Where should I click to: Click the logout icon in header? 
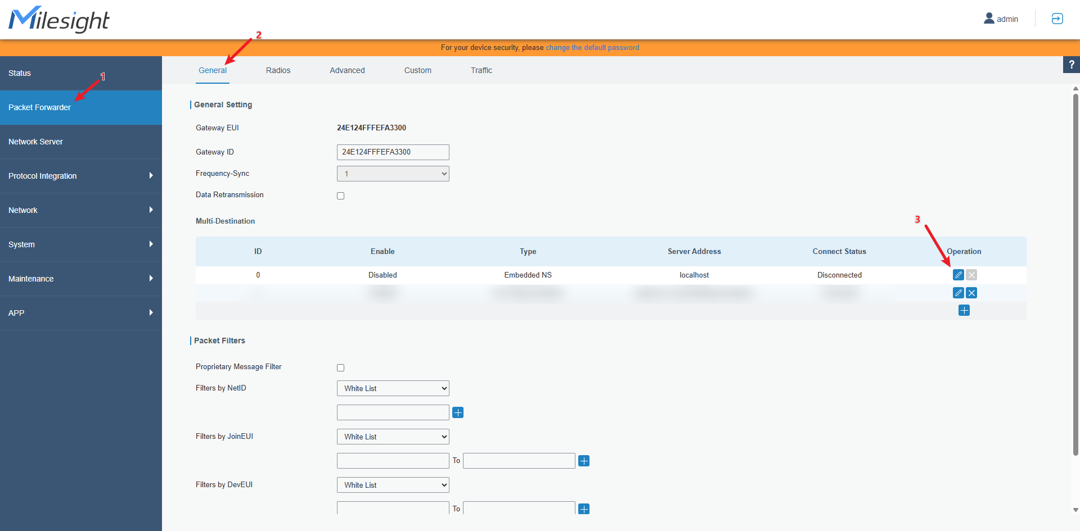coord(1057,19)
